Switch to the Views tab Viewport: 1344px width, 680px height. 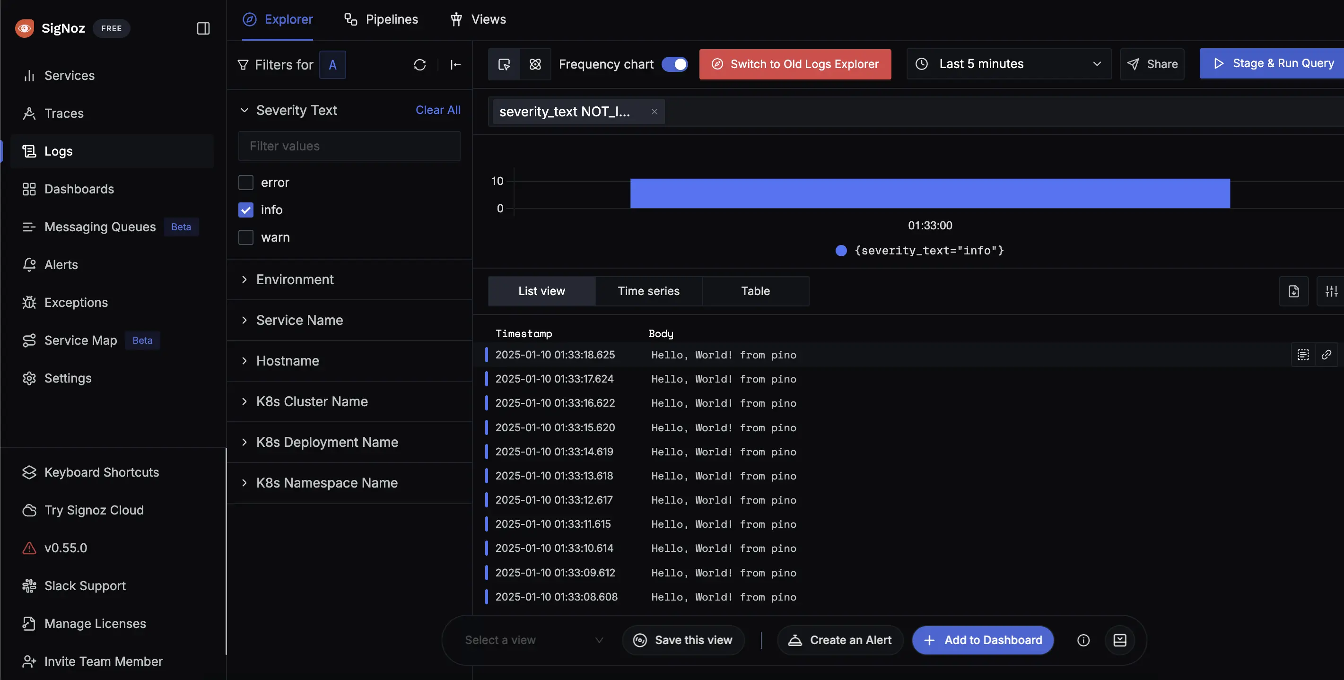point(478,20)
